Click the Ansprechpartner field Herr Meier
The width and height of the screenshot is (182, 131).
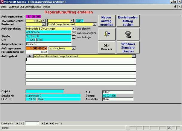click(x=48, y=44)
